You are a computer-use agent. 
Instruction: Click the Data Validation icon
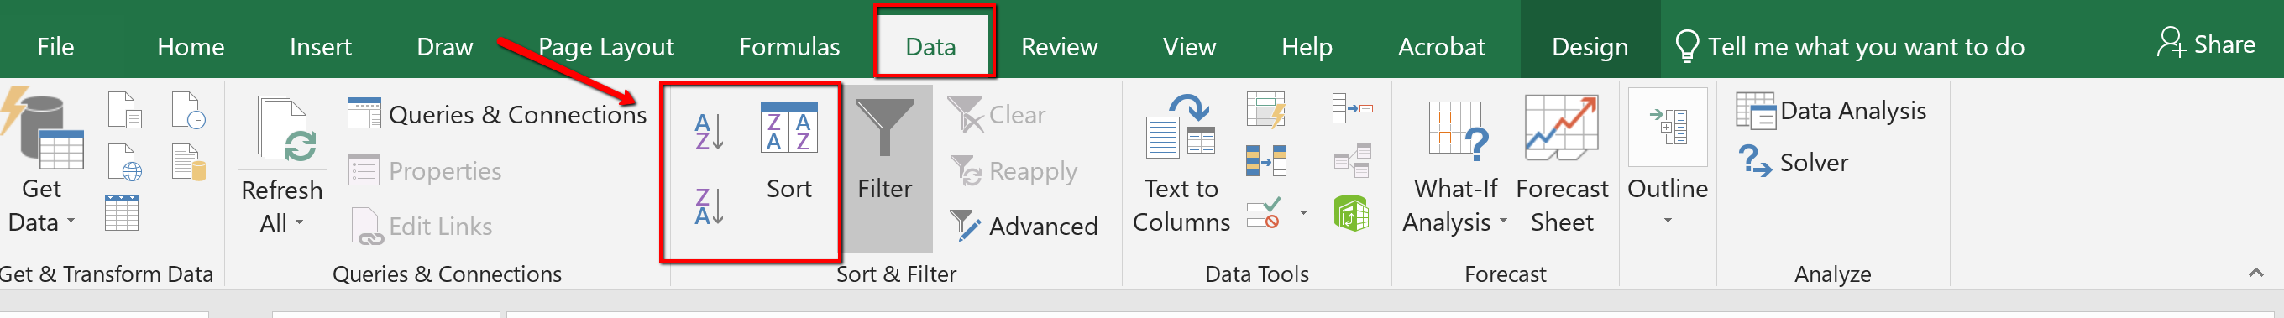1265,213
